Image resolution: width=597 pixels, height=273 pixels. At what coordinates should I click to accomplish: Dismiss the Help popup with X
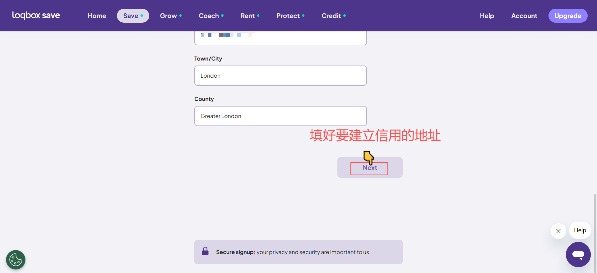[558, 231]
